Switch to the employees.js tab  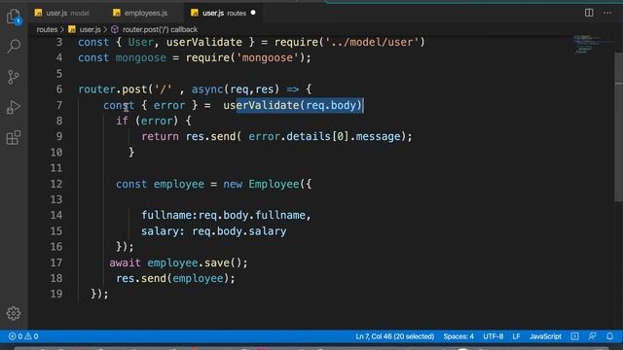click(x=140, y=13)
